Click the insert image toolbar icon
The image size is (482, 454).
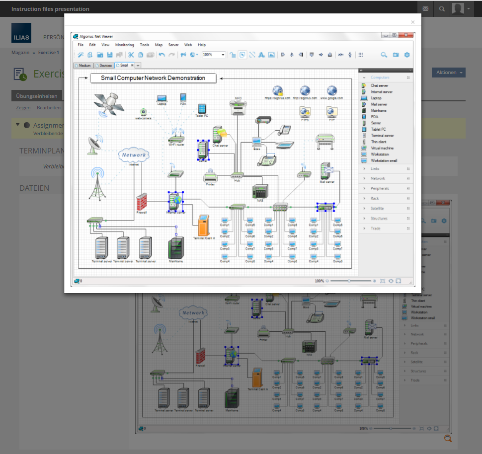272,55
